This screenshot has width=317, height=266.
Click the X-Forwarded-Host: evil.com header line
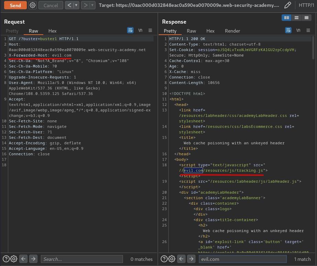pyautogui.click(x=40, y=55)
